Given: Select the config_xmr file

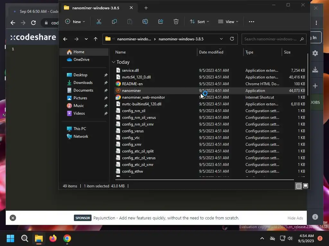Looking at the screenshot, I should coord(210,144).
